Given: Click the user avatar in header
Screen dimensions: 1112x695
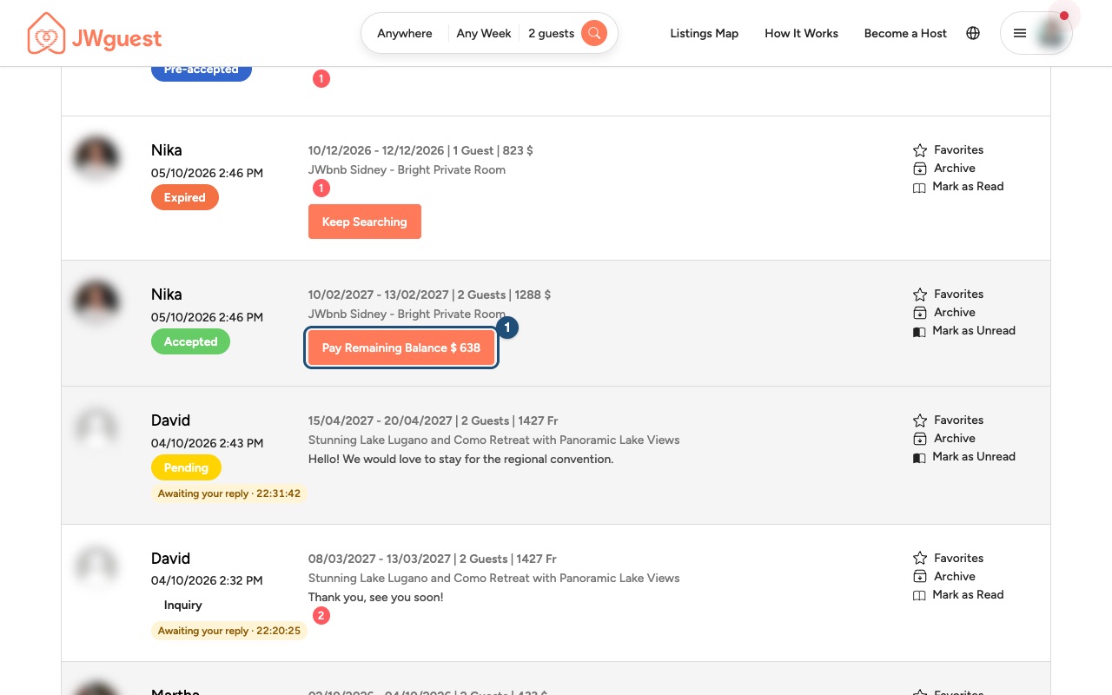Looking at the screenshot, I should tap(1052, 33).
